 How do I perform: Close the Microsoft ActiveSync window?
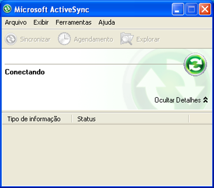[x=205, y=9]
